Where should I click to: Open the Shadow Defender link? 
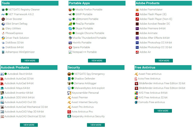pos(85,79)
